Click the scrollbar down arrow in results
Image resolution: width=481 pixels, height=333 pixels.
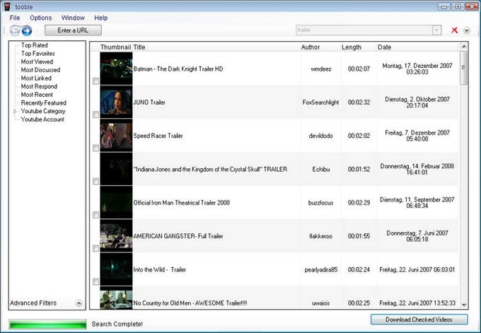tap(463, 305)
